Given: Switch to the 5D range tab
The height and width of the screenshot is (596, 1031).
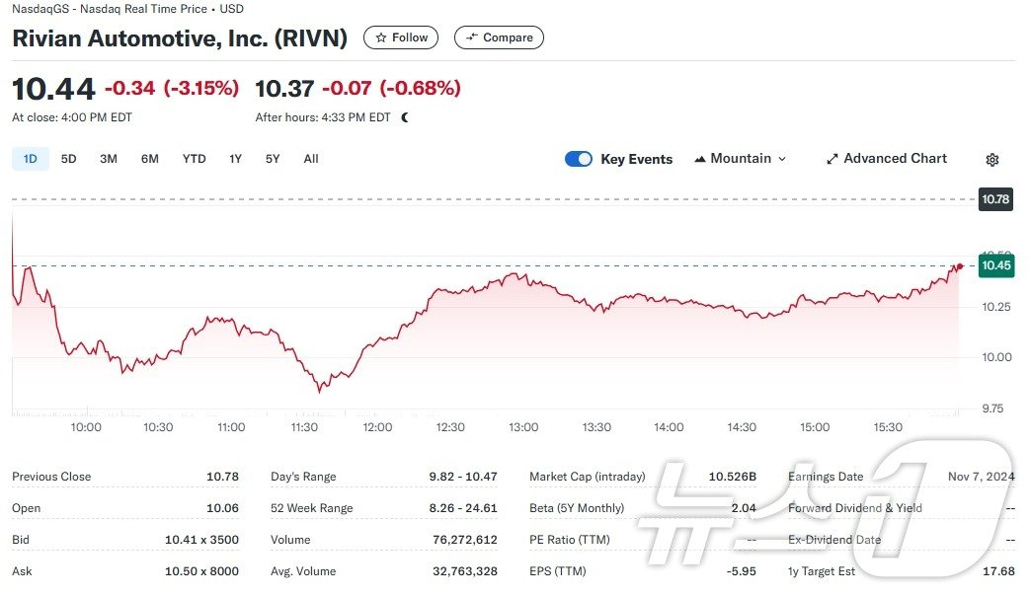Looking at the screenshot, I should (x=68, y=159).
